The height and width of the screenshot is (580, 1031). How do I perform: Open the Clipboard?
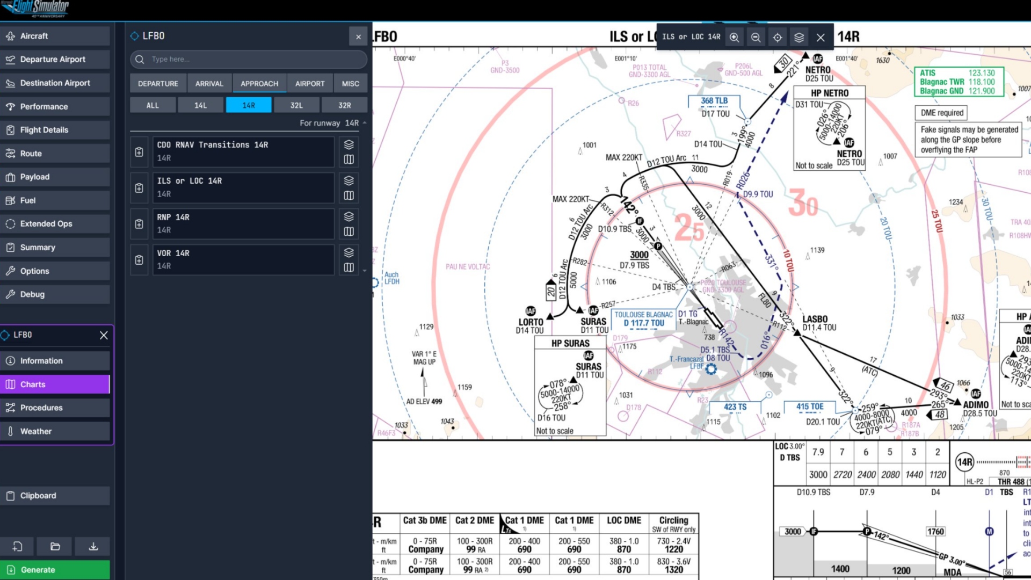point(55,496)
